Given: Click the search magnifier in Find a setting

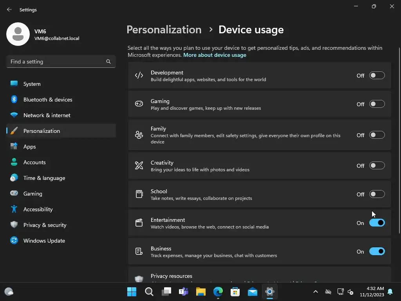Looking at the screenshot, I should tap(108, 62).
